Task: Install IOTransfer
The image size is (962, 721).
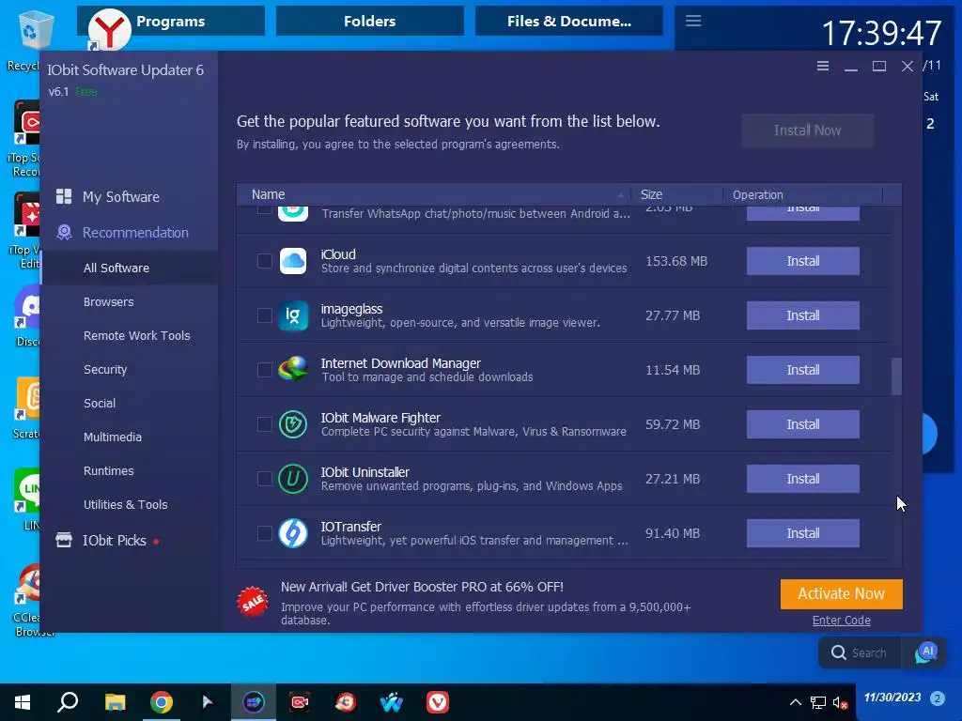Action: (802, 533)
